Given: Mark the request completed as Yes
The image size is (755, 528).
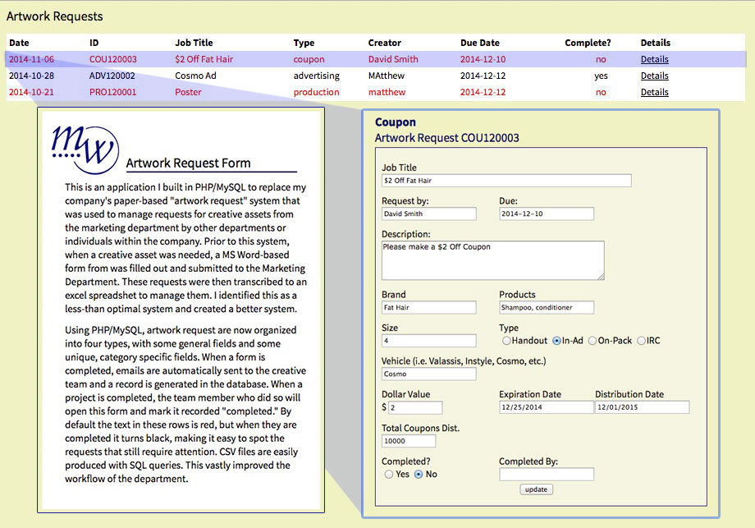Looking at the screenshot, I should 389,474.
